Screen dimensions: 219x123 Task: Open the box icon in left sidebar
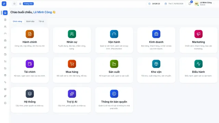click(5, 75)
